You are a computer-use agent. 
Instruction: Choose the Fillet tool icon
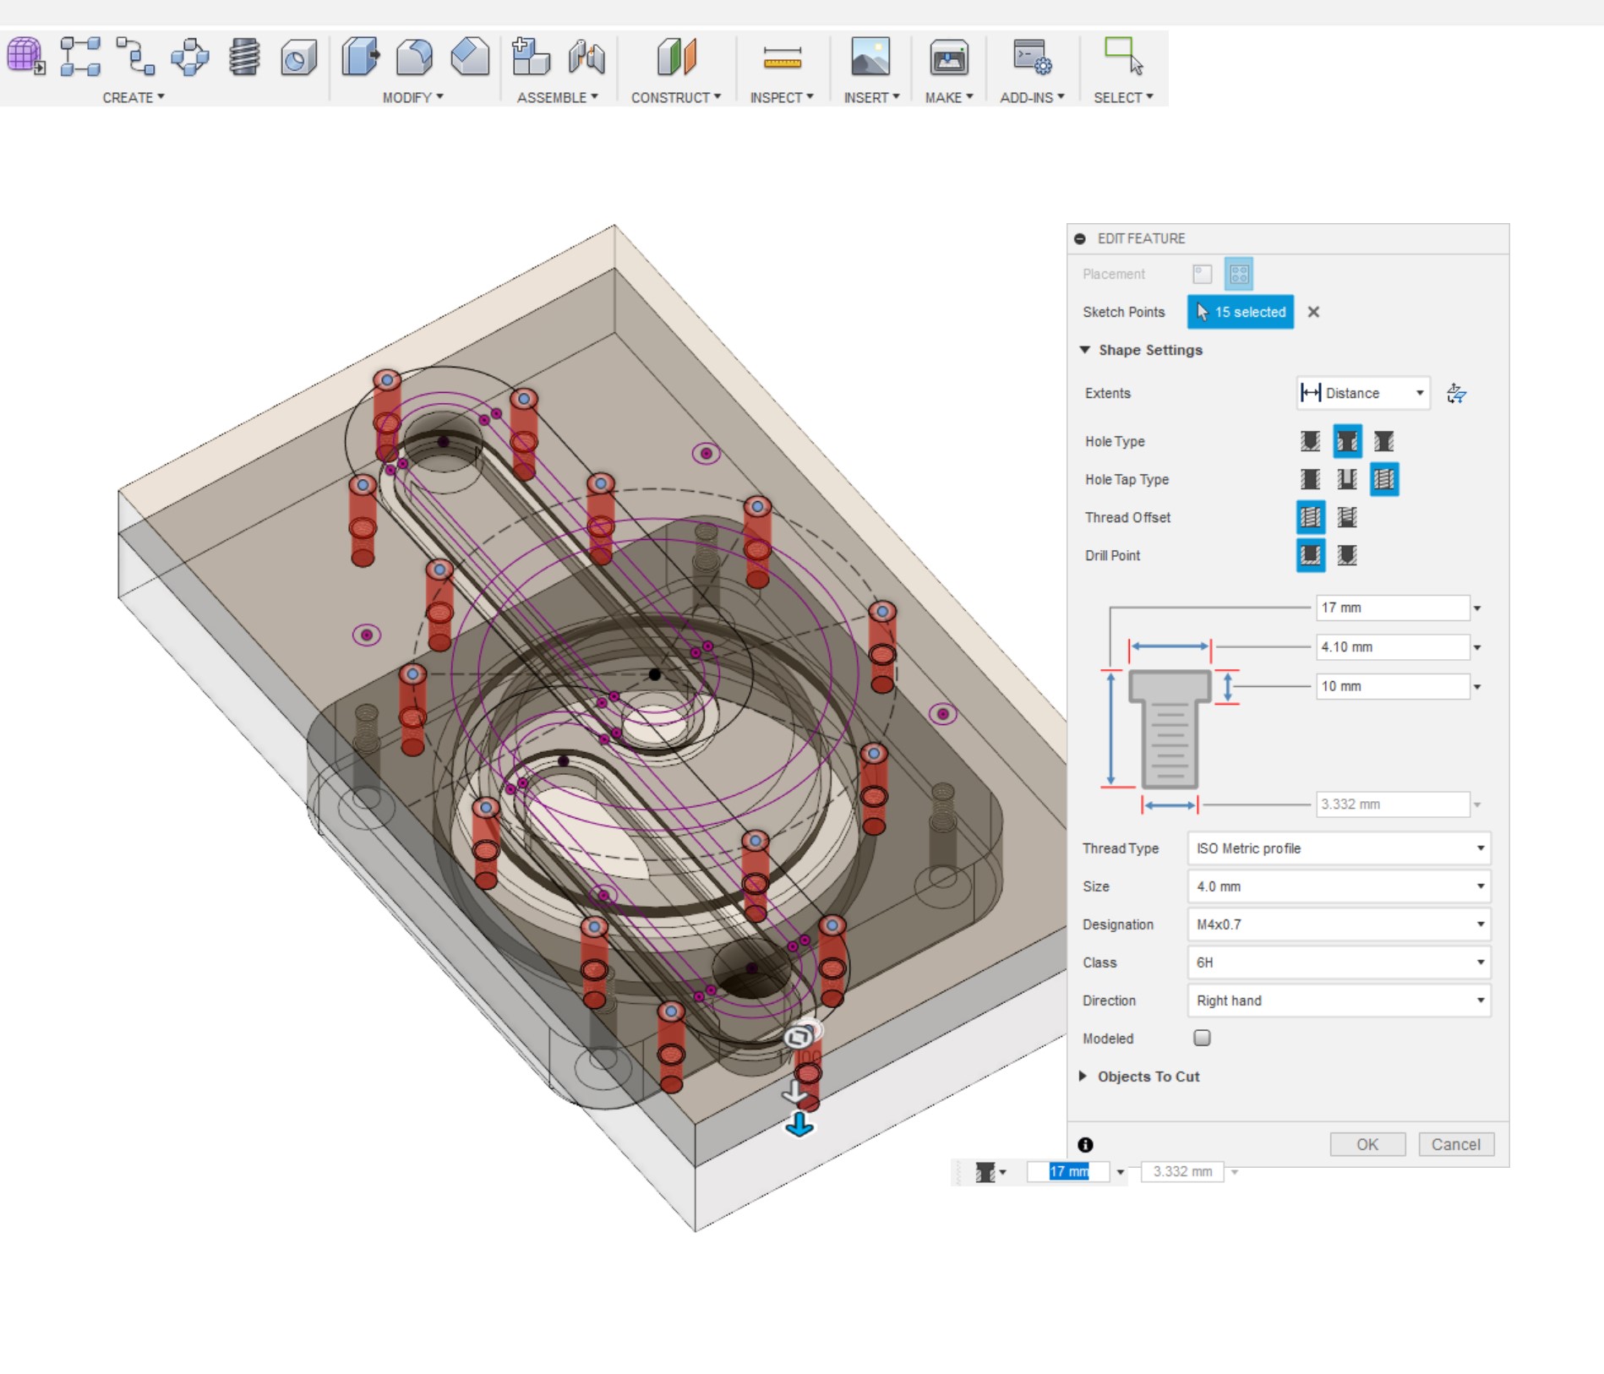tap(415, 57)
